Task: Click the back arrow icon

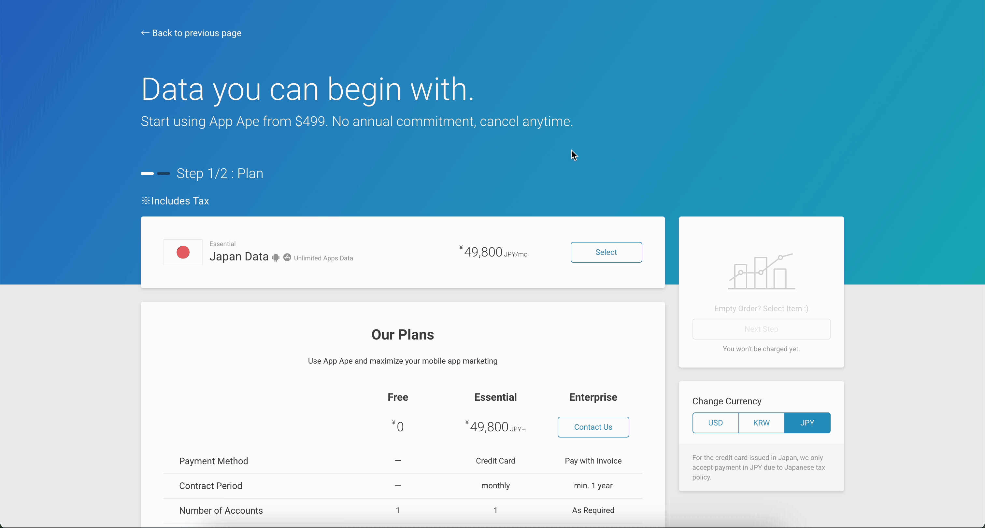Action: (145, 33)
